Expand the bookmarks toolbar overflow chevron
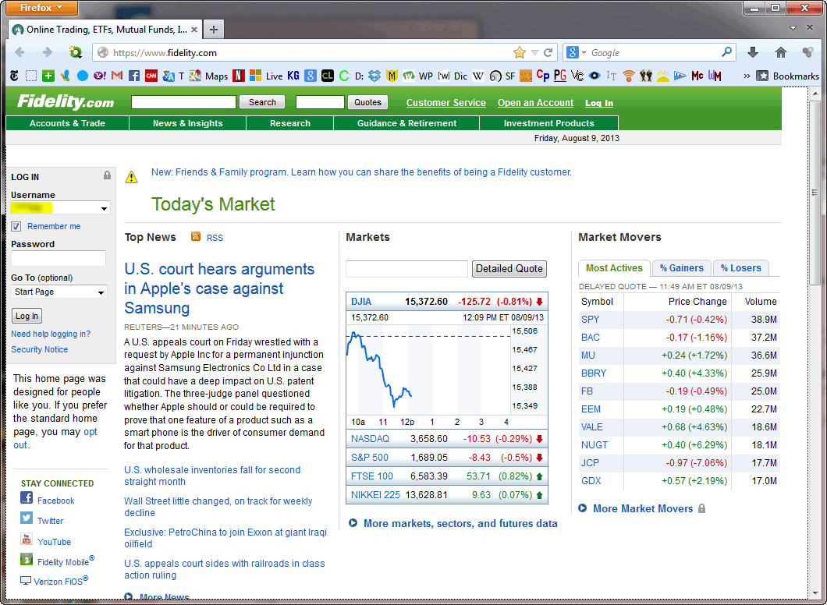Viewport: 827px width, 605px height. 747,76
